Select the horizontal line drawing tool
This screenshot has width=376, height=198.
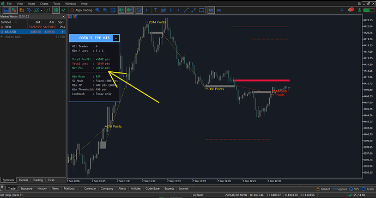[x=178, y=10]
